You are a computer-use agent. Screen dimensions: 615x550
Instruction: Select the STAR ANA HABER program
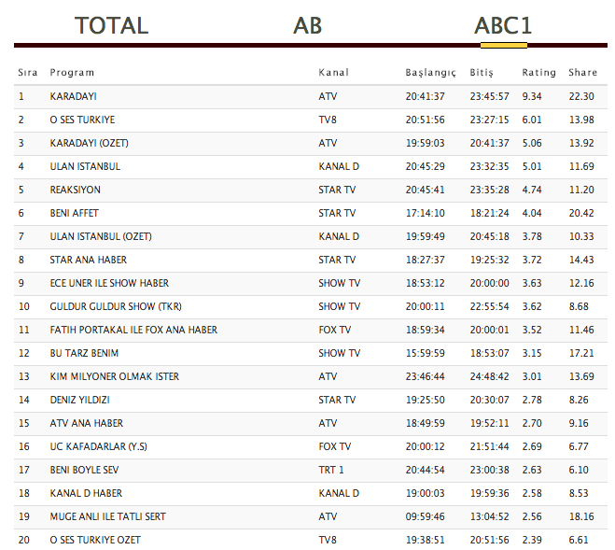click(89, 260)
